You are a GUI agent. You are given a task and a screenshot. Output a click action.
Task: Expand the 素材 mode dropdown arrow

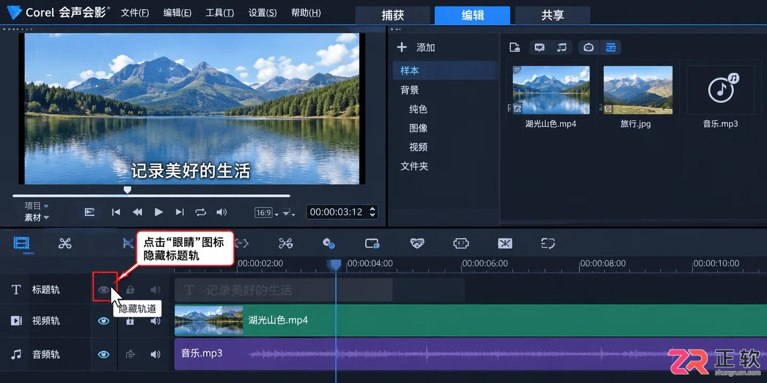click(46, 218)
